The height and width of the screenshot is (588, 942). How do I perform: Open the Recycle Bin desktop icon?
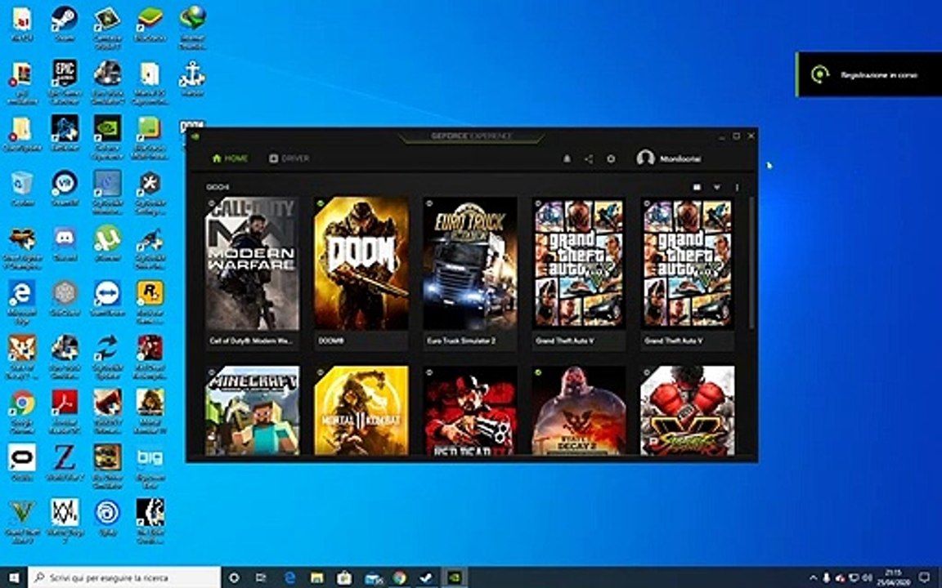(21, 189)
